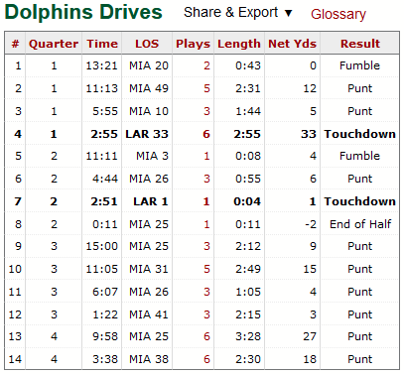This screenshot has height=374, width=404.
Task: Sort by the Plays column header
Action: (193, 44)
